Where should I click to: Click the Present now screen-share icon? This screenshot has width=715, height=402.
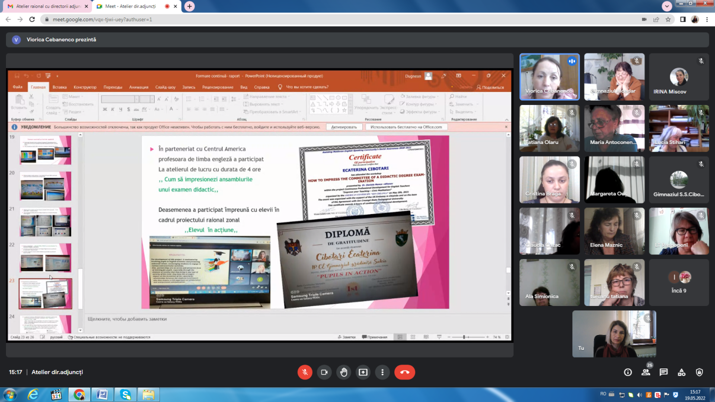coord(363,372)
